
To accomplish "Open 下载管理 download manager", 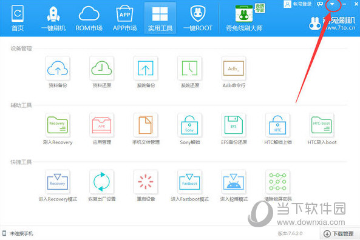I will (339, 233).
